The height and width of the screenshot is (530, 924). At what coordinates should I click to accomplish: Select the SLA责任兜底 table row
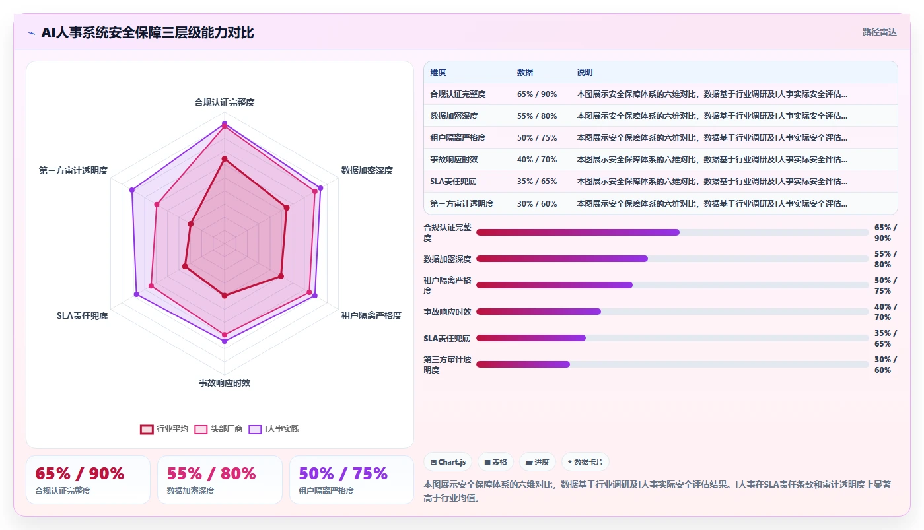(x=660, y=182)
